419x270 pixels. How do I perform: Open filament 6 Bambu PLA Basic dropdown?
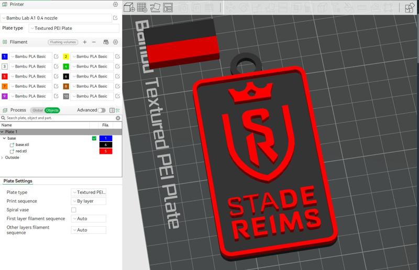(92, 76)
